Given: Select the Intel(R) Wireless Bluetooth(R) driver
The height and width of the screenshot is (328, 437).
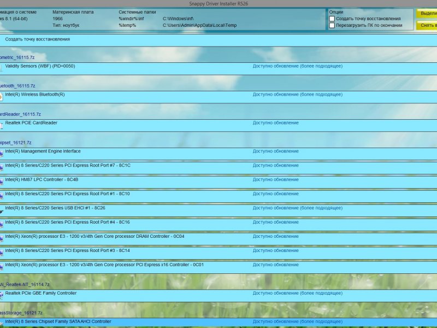Looking at the screenshot, I should tap(218, 97).
